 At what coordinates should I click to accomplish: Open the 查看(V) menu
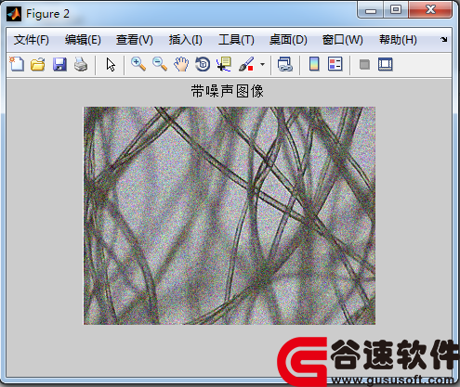(135, 40)
